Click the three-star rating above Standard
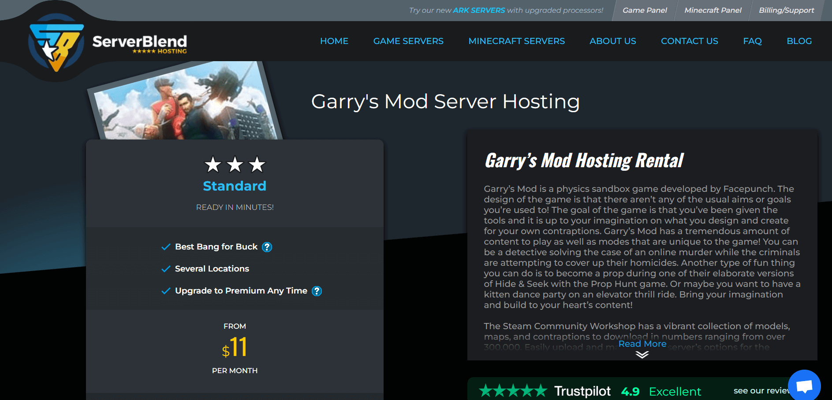The height and width of the screenshot is (400, 832). (x=235, y=165)
